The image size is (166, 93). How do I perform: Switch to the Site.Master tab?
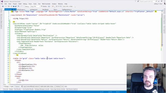point(45,9)
